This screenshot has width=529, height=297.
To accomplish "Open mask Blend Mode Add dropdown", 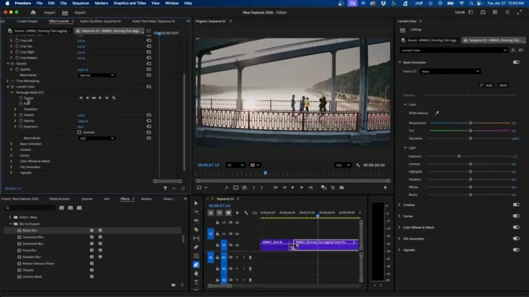I will tap(97, 138).
